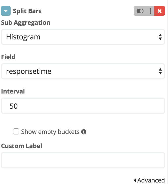The height and width of the screenshot is (184, 168).
Task: Click inside the Custom Label text box
Action: pos(83,160)
